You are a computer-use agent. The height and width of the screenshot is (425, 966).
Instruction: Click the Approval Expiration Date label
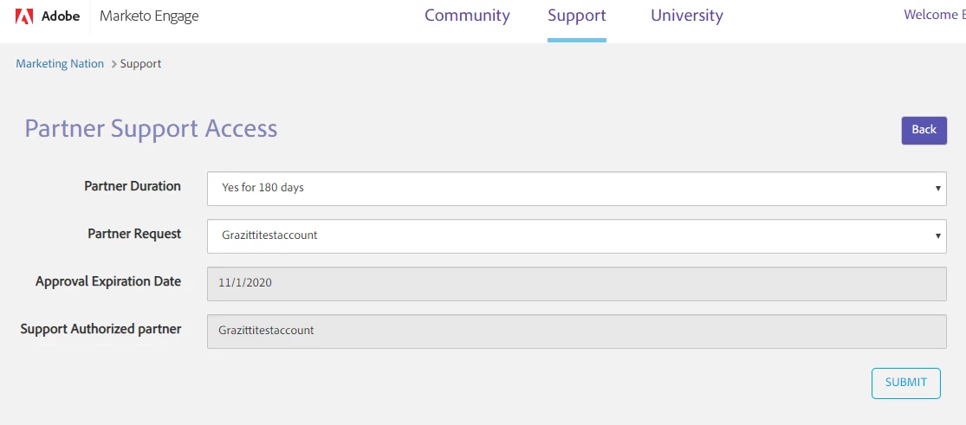[108, 282]
